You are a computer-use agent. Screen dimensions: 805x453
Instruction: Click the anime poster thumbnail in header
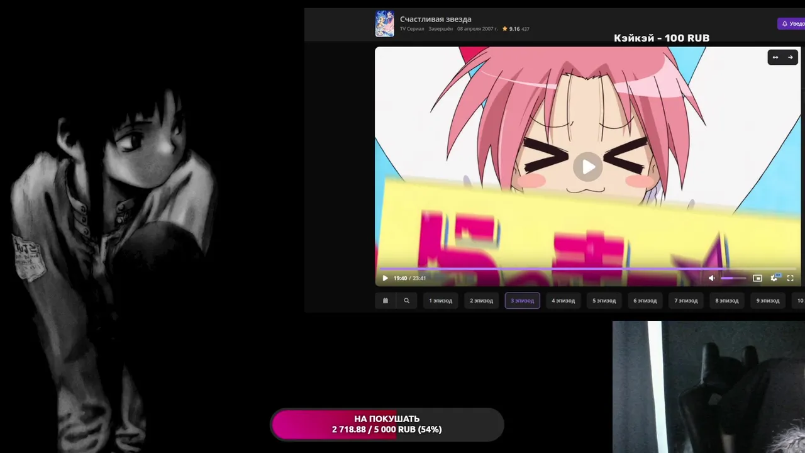click(x=385, y=24)
